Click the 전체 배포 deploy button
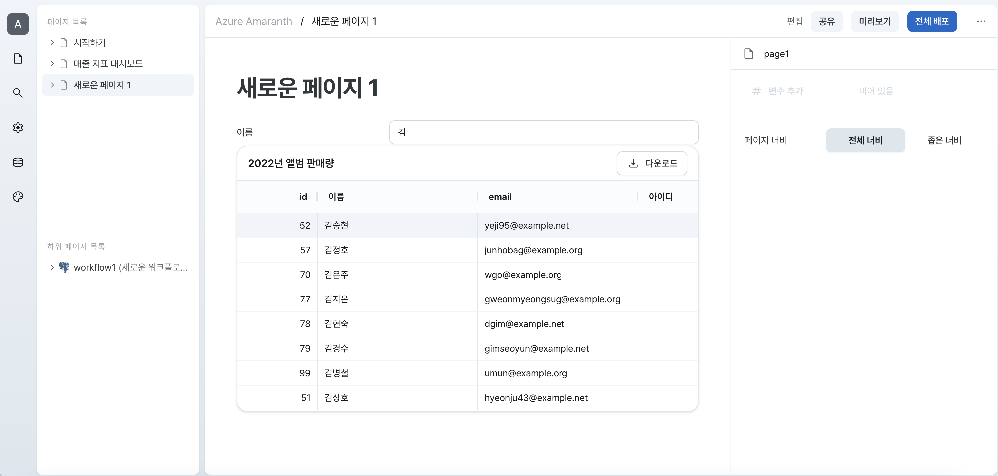The height and width of the screenshot is (476, 998). point(932,21)
